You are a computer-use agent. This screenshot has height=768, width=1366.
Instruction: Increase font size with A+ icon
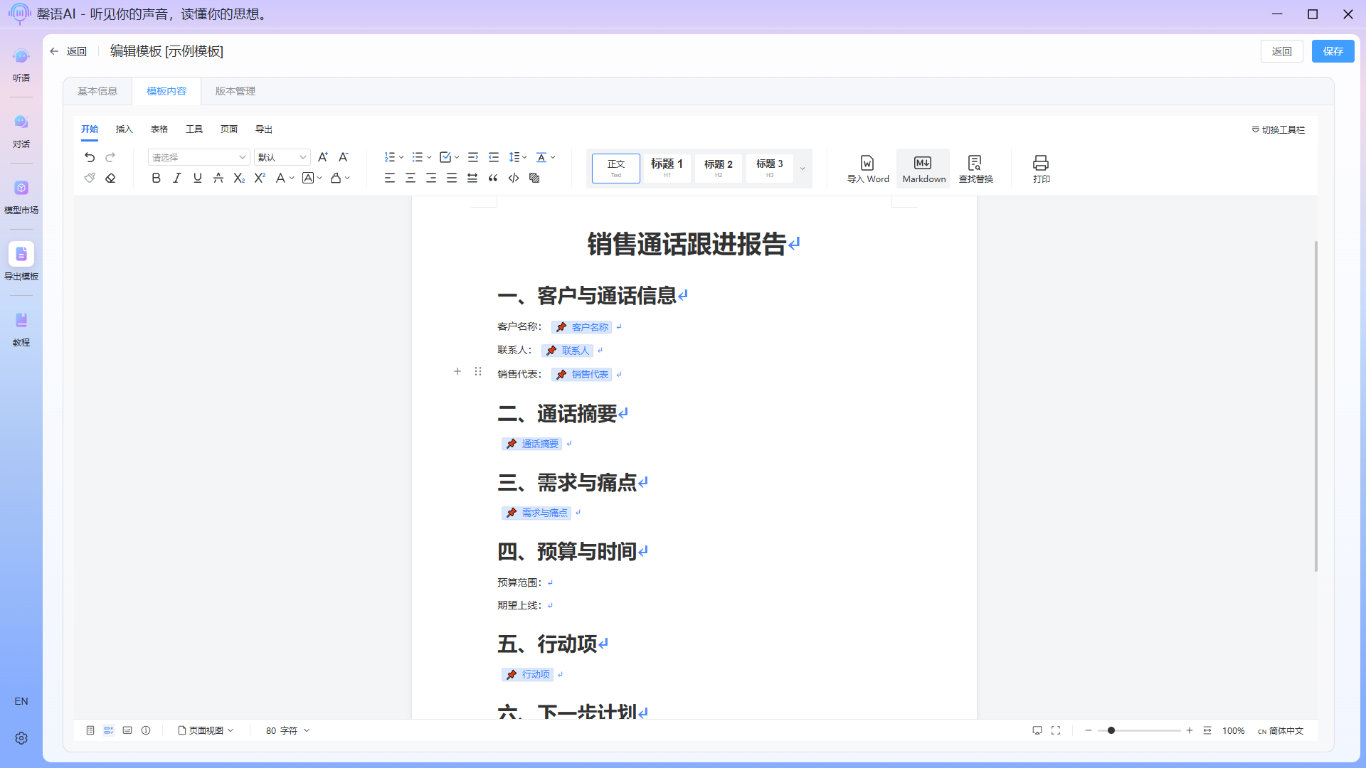(323, 157)
